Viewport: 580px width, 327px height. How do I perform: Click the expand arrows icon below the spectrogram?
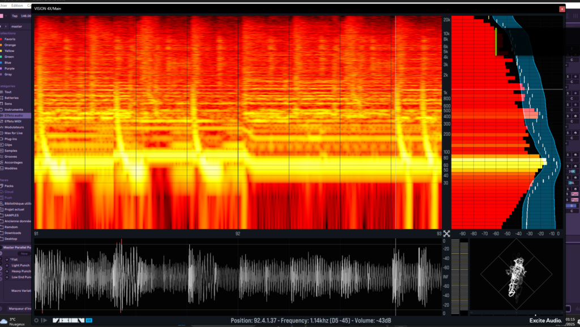tap(446, 234)
